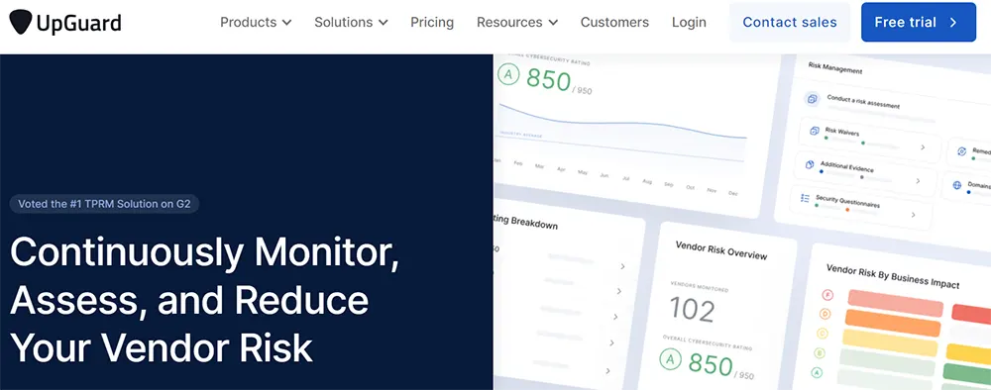Open the Pricing menu item
Image resolution: width=991 pixels, height=390 pixels.
click(432, 23)
